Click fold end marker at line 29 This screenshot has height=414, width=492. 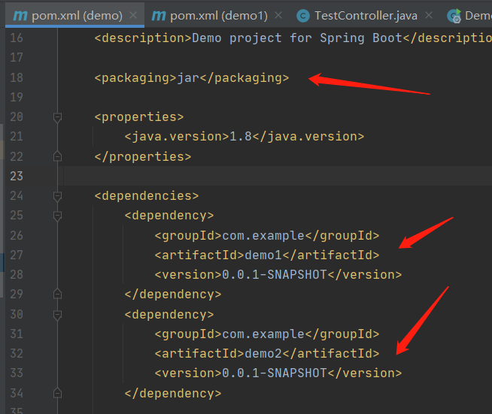click(57, 294)
